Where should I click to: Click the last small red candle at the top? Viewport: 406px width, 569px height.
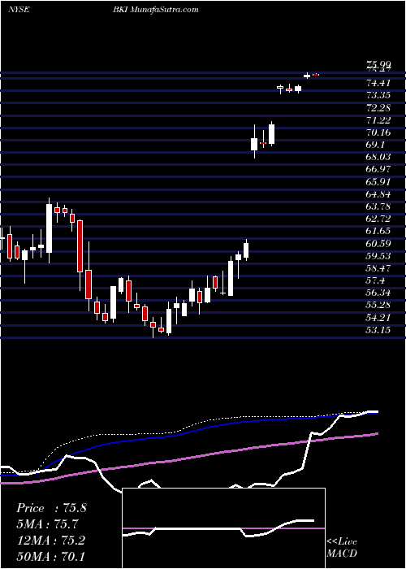pos(316,75)
